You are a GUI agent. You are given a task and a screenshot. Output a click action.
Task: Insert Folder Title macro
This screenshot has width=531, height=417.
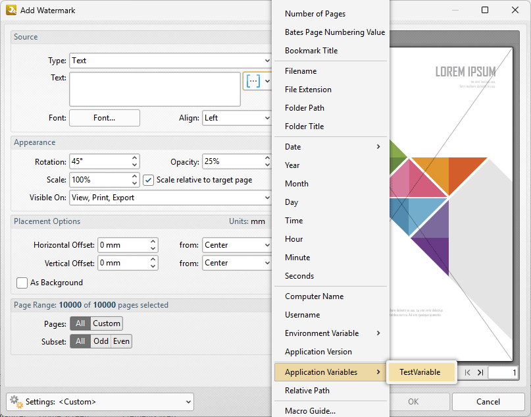330,126
